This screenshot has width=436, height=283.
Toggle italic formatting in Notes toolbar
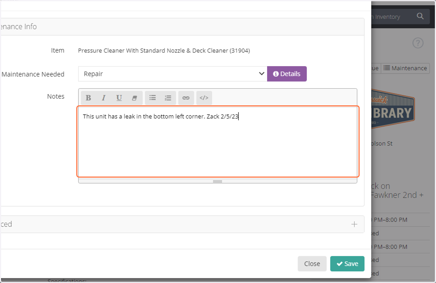tap(104, 98)
